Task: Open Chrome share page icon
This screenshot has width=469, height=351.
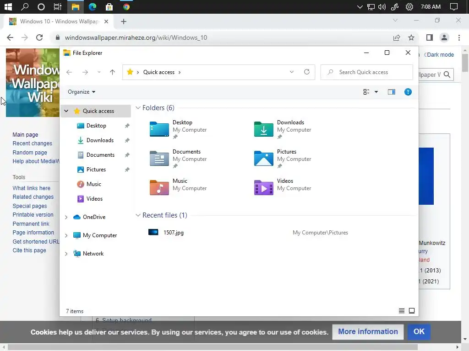Action: [396, 37]
